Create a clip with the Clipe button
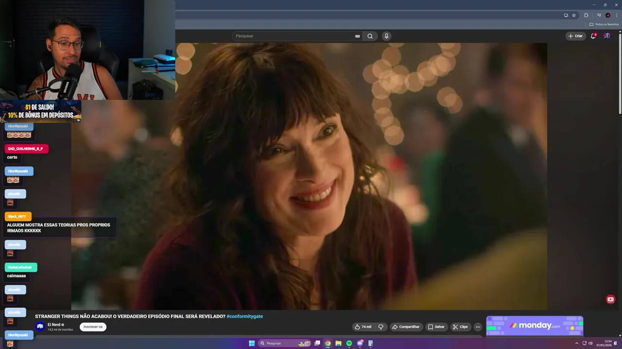622x349 pixels. [460, 327]
